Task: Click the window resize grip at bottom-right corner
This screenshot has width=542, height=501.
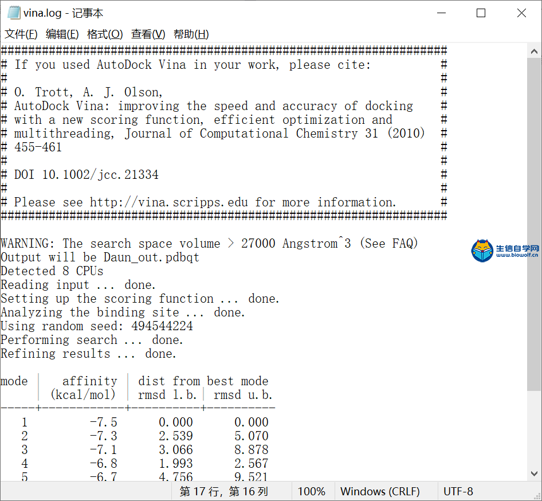Action: 536,495
